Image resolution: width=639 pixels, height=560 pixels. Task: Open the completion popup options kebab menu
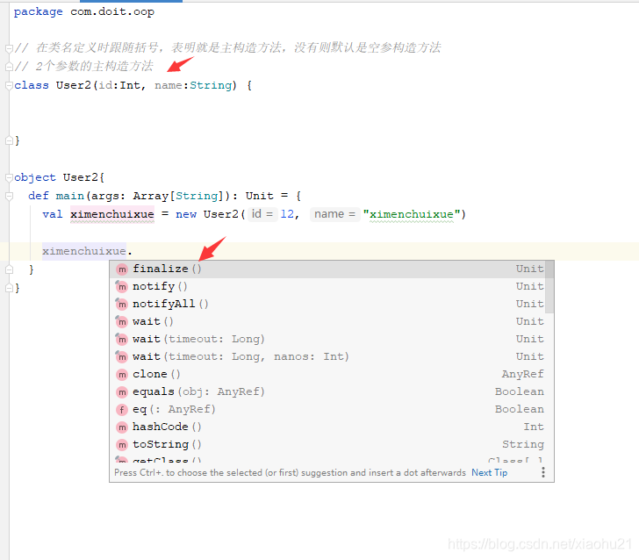pyautogui.click(x=542, y=472)
